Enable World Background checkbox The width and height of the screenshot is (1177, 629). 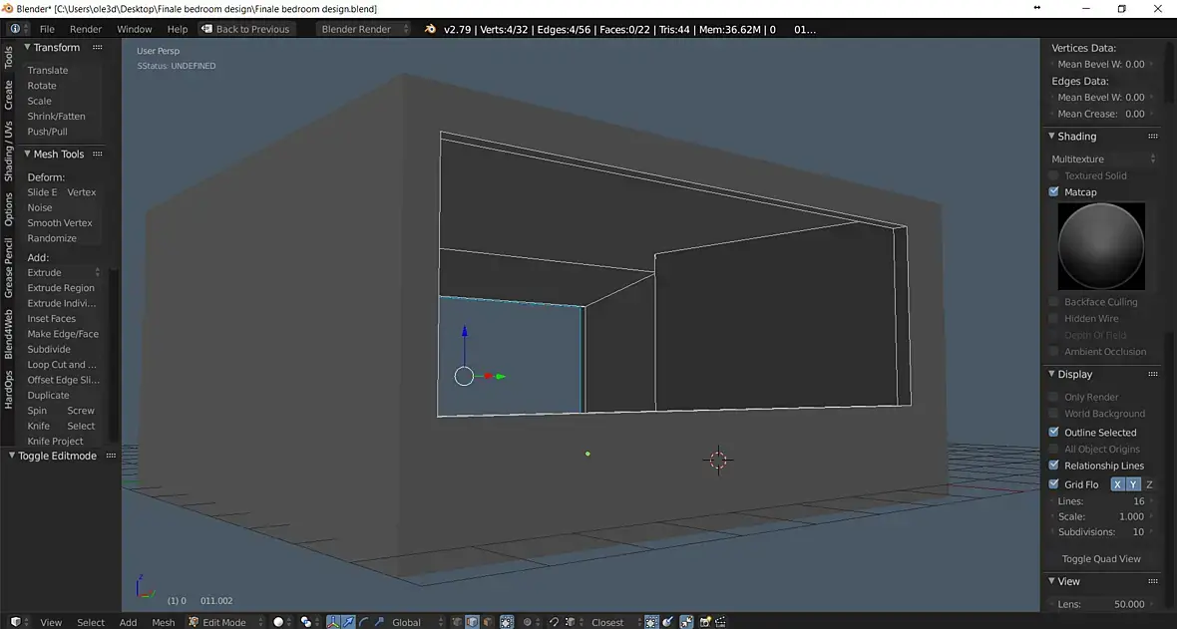tap(1054, 414)
